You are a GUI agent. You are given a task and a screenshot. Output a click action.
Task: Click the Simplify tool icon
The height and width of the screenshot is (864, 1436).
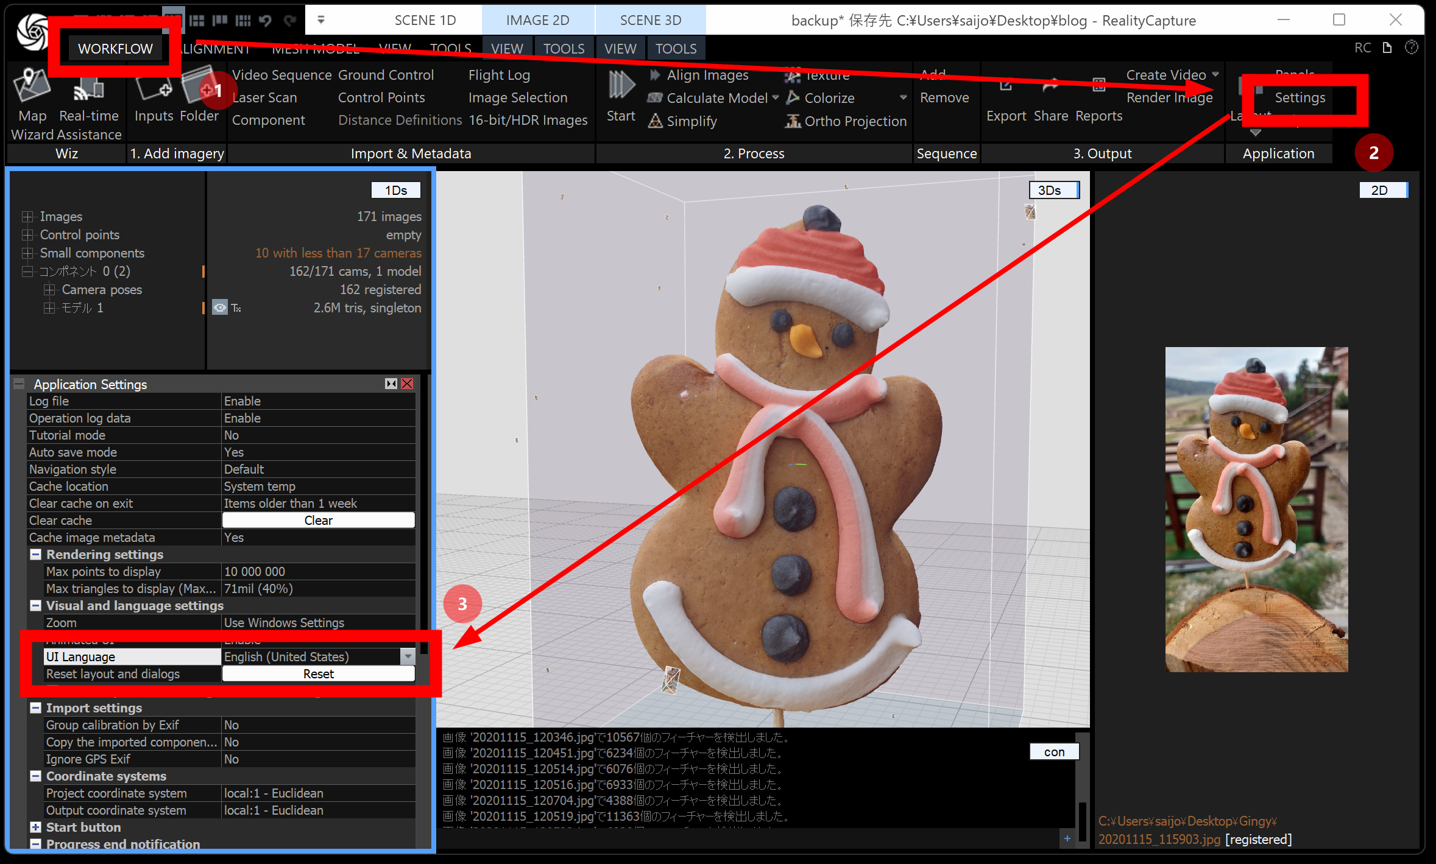coord(656,121)
